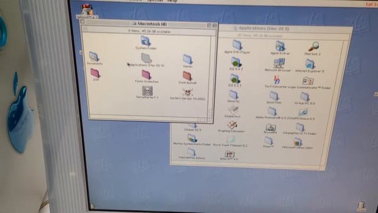Click the Cleaner EZ 5 label
This screenshot has height=213, width=378.
pos(193,130)
